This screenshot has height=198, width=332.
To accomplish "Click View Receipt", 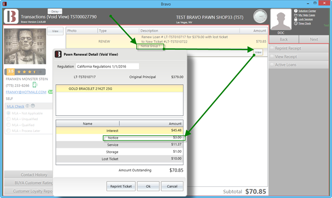I will pos(298,56).
